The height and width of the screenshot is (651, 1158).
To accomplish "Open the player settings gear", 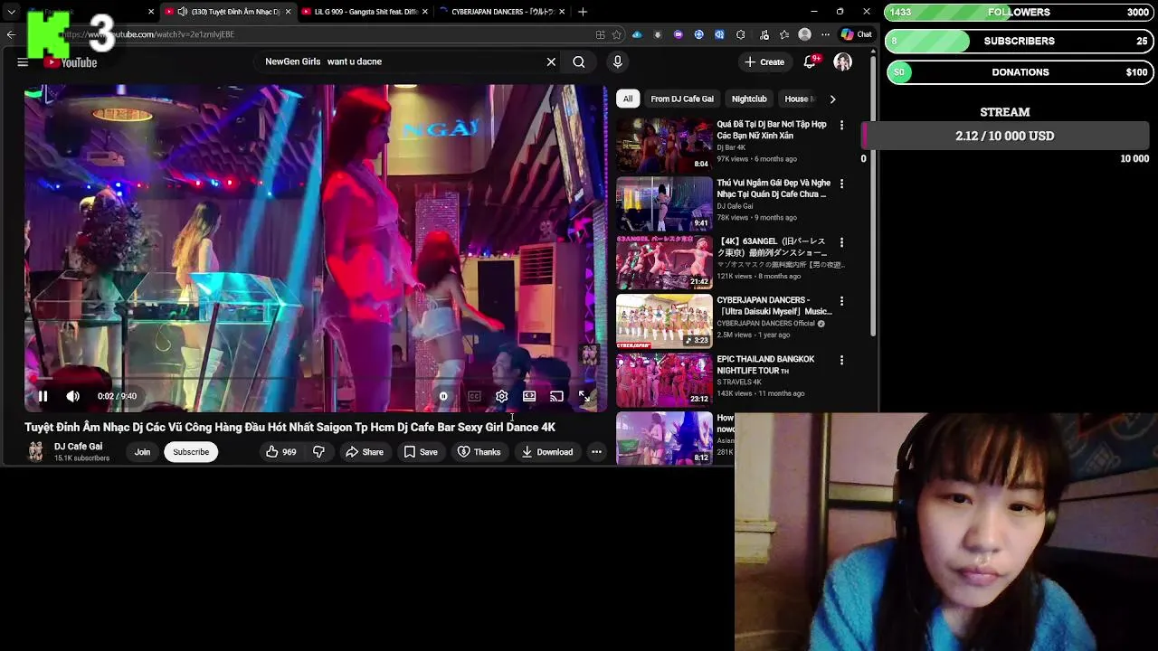I will [x=502, y=396].
